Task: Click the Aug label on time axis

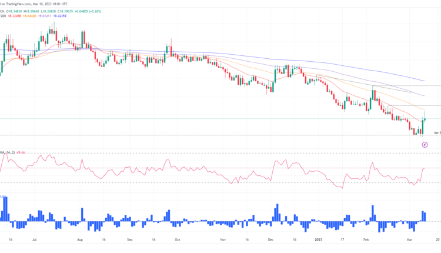Action: click(79, 240)
